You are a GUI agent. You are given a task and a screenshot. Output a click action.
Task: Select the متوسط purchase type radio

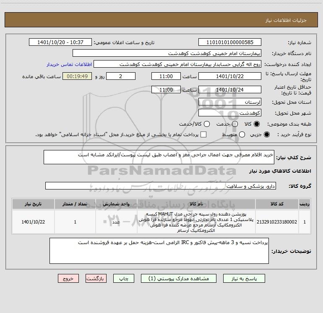[x=242, y=134]
